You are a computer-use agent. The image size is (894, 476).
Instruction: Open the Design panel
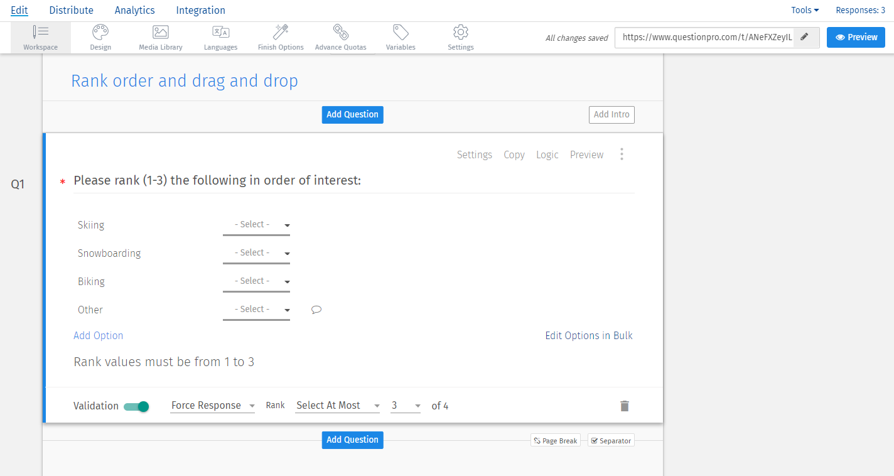point(100,37)
